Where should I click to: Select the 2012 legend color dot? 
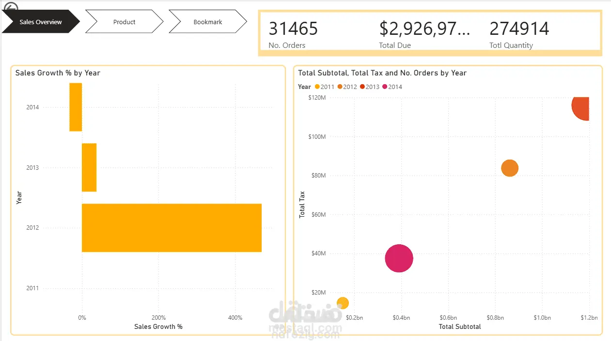340,87
